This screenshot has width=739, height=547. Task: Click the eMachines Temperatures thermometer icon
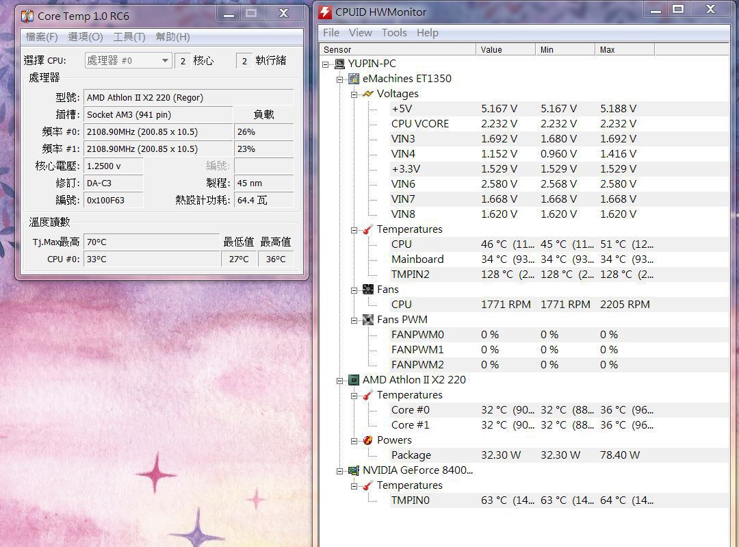click(x=368, y=229)
